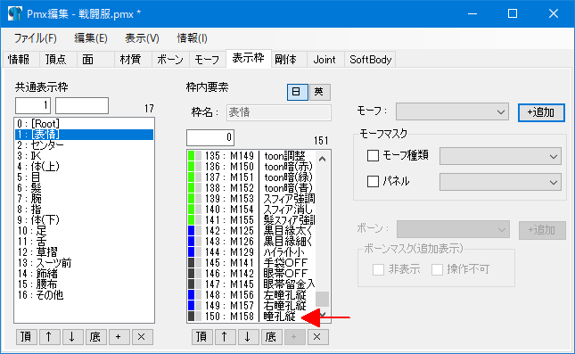Move frame element to bottom with 底
This screenshot has height=354, width=575.
coord(271,337)
